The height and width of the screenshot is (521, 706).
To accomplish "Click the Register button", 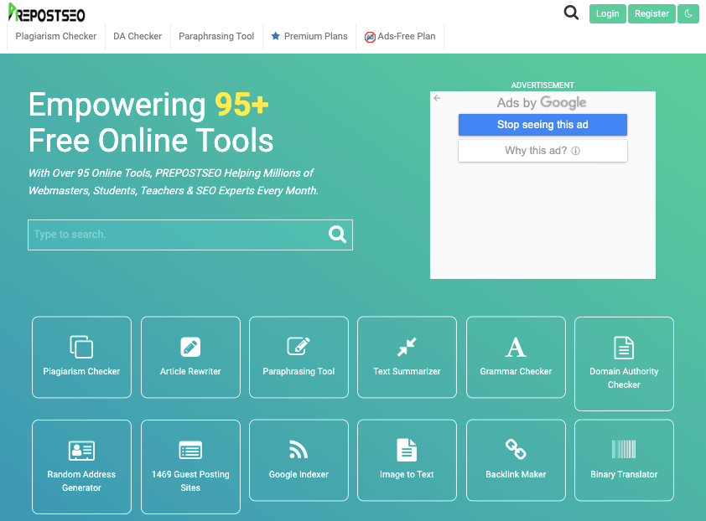I will [x=651, y=14].
